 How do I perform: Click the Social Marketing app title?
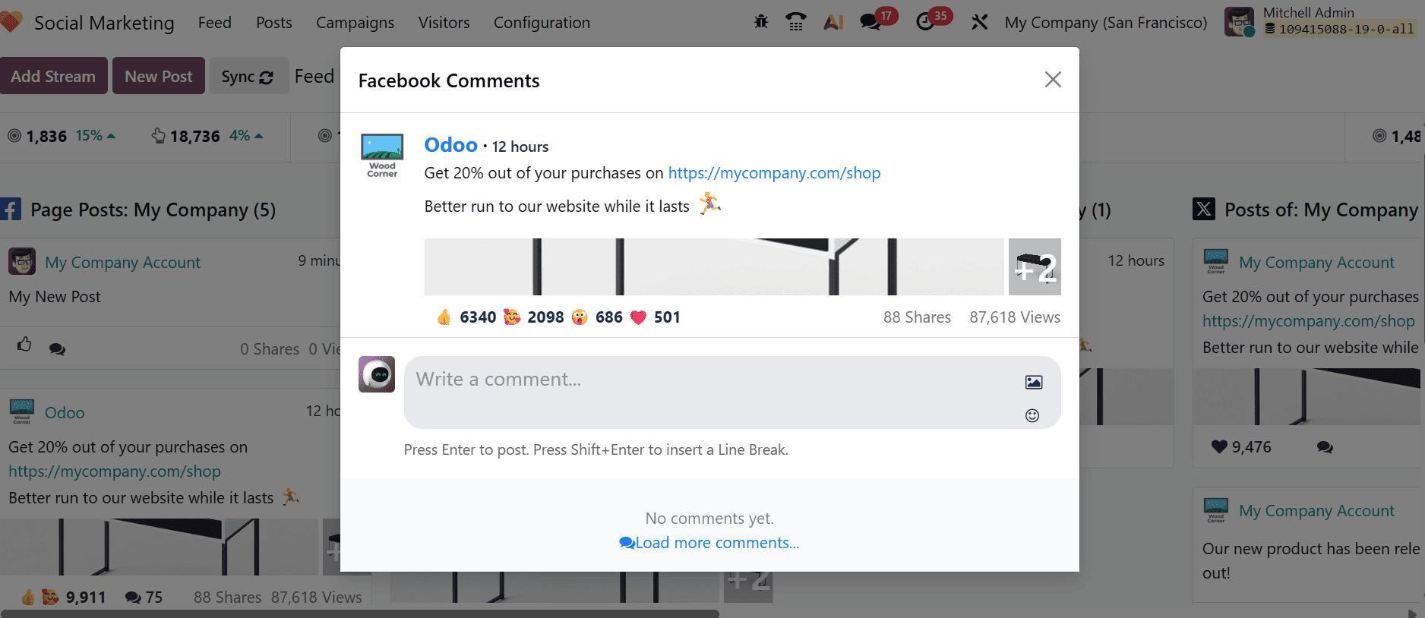click(104, 23)
